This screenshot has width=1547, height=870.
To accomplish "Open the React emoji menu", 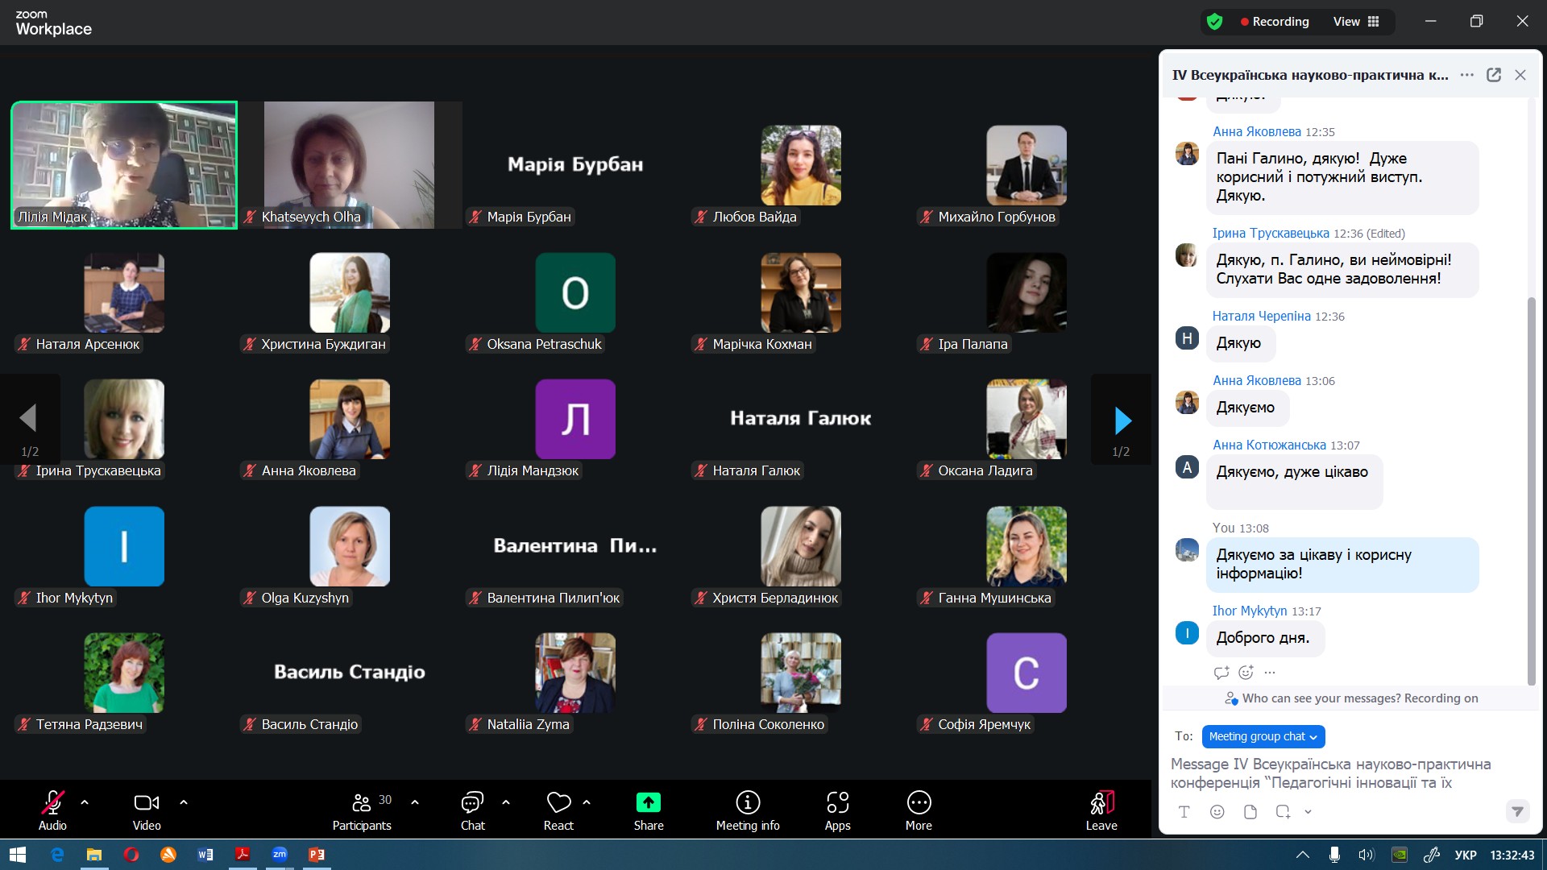I will tap(558, 810).
